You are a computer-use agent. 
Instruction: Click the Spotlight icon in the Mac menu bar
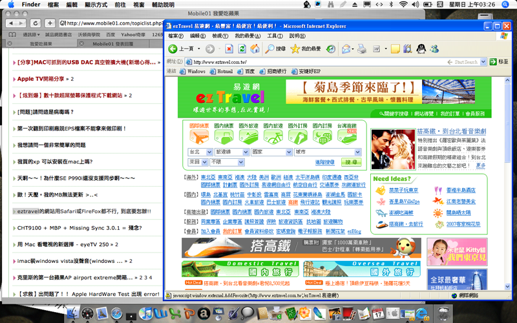pyautogui.click(x=505, y=5)
